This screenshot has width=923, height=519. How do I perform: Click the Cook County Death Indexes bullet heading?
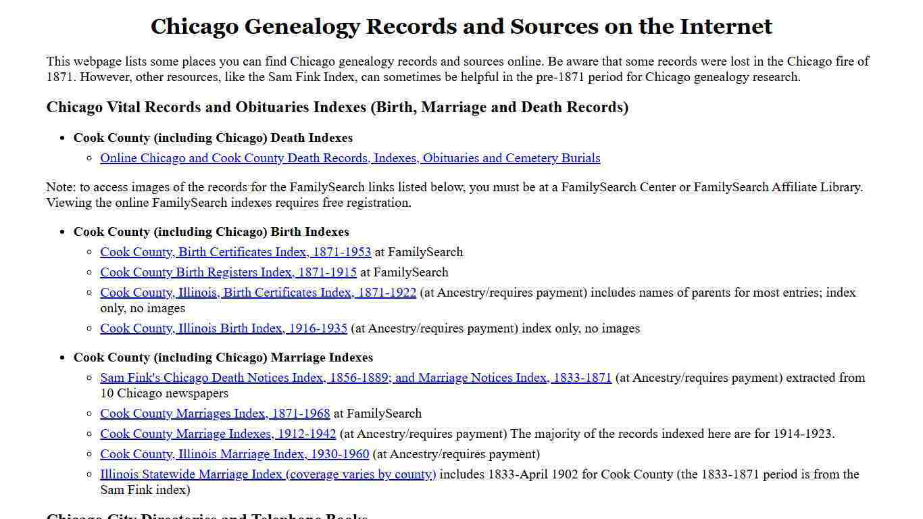[x=213, y=138]
